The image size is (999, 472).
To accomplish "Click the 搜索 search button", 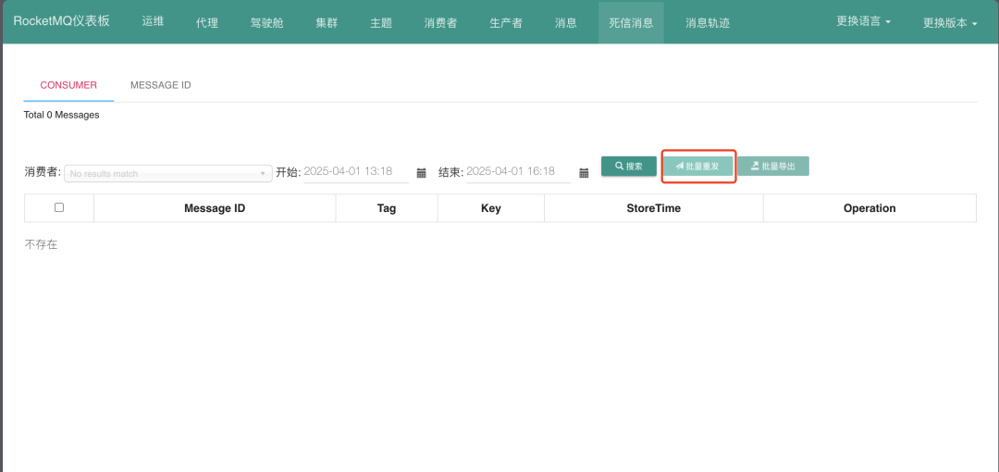I will coord(629,166).
